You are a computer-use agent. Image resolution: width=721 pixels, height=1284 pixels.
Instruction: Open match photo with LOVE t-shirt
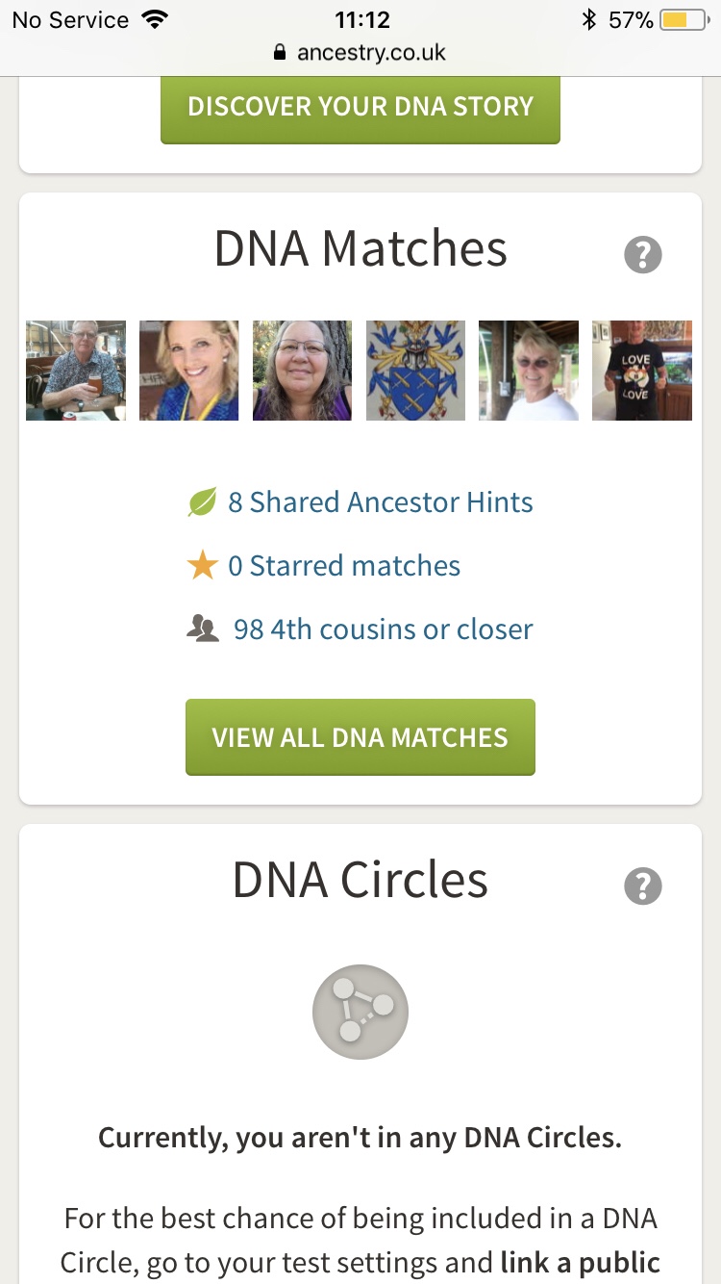(x=641, y=371)
